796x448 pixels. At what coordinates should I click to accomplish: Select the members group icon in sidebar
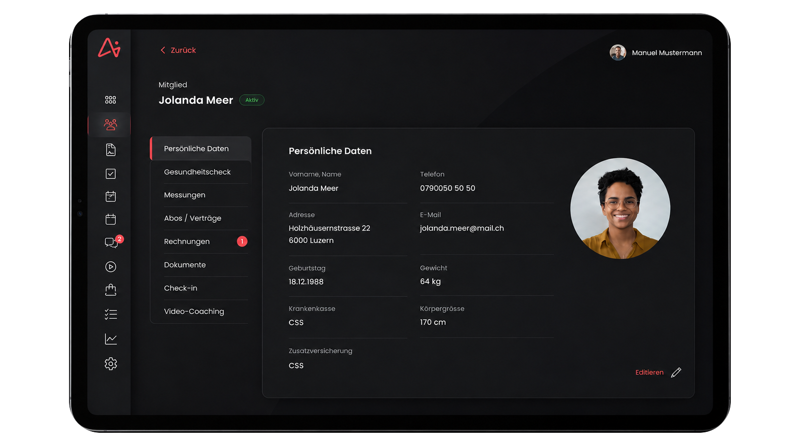(x=110, y=125)
